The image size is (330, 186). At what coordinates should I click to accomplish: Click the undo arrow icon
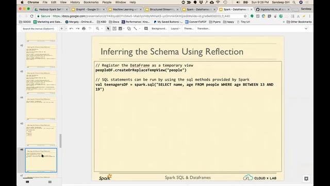click(x=71, y=28)
